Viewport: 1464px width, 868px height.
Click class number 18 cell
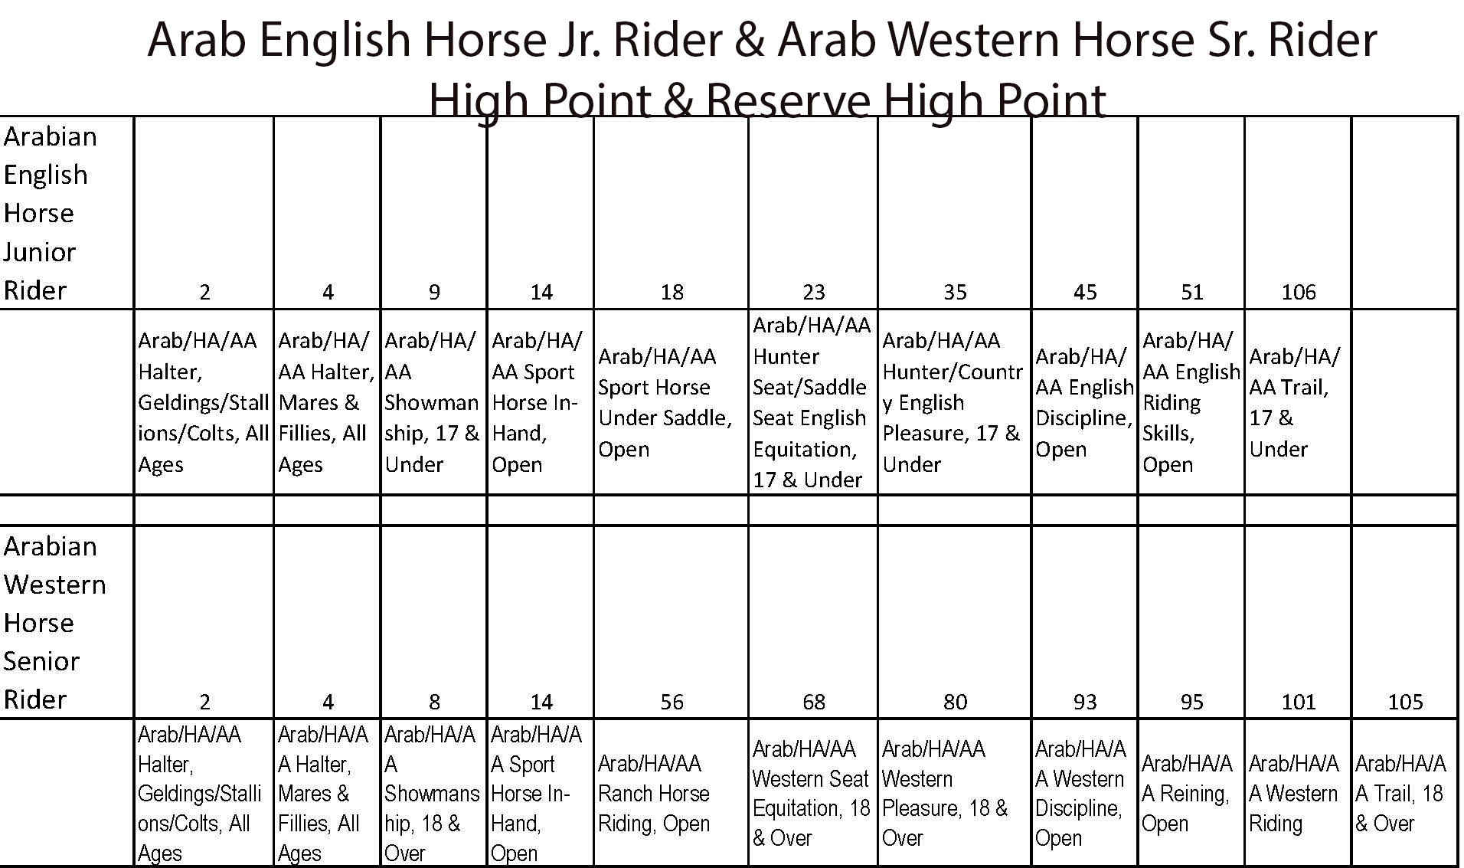click(672, 292)
